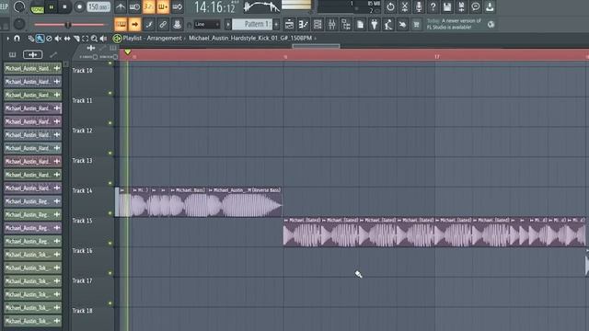The width and height of the screenshot is (589, 331).
Task: Open the Reverse Bass clip menu arrow
Action: coord(211,190)
